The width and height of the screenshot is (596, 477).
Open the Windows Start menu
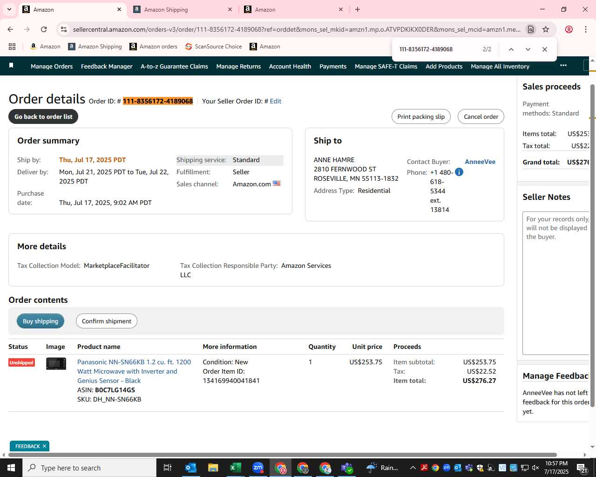11,468
